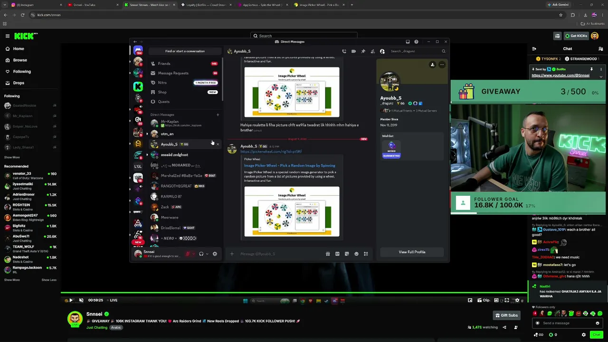
Task: Open the pickerwheel.com link in chat
Action: pos(271,152)
